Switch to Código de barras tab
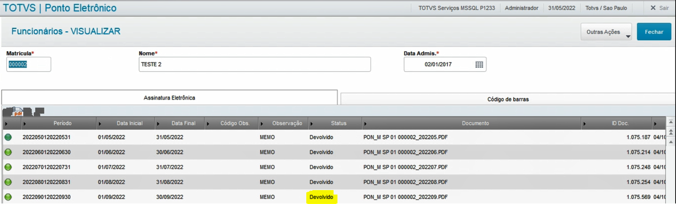Viewport: 676px width, 204px height. tap(508, 99)
